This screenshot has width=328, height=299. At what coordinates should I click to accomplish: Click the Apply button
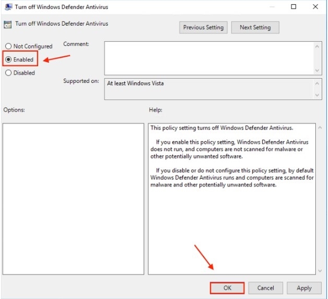click(x=304, y=288)
